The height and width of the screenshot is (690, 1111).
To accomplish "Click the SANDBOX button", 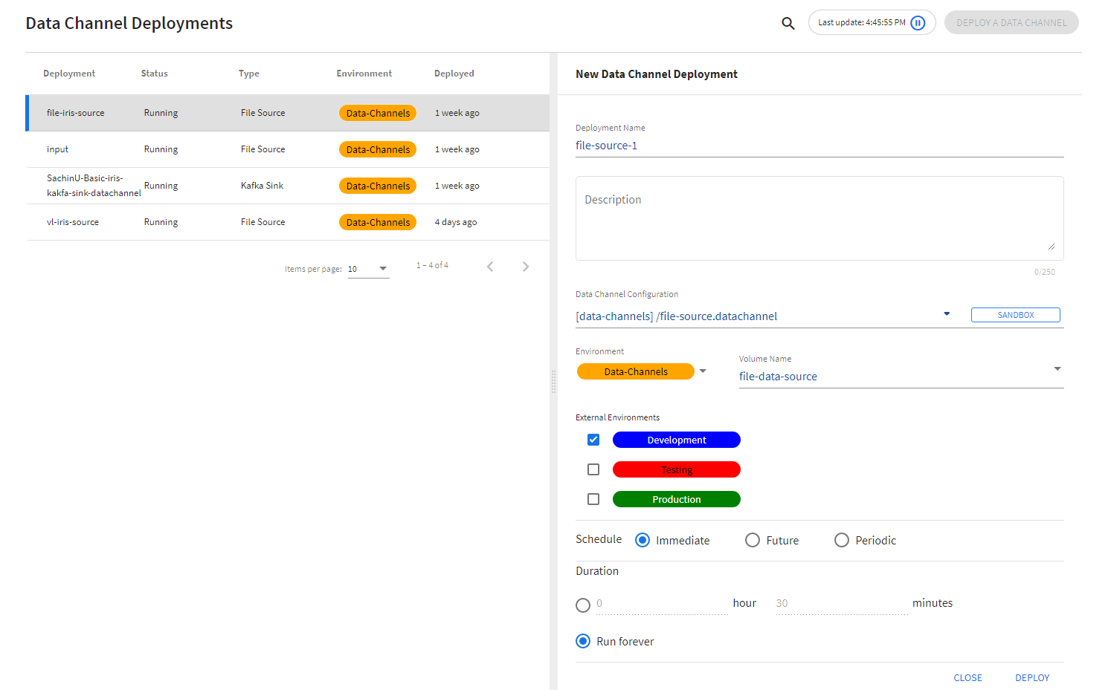I will (x=1015, y=315).
